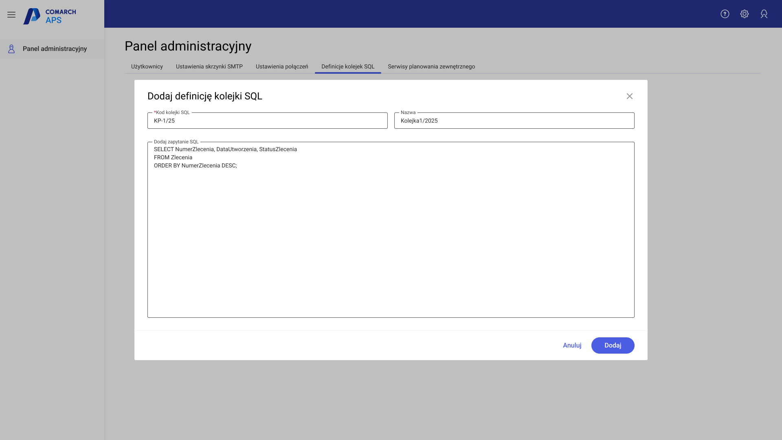
Task: Open the help question mark icon
Action: (725, 14)
